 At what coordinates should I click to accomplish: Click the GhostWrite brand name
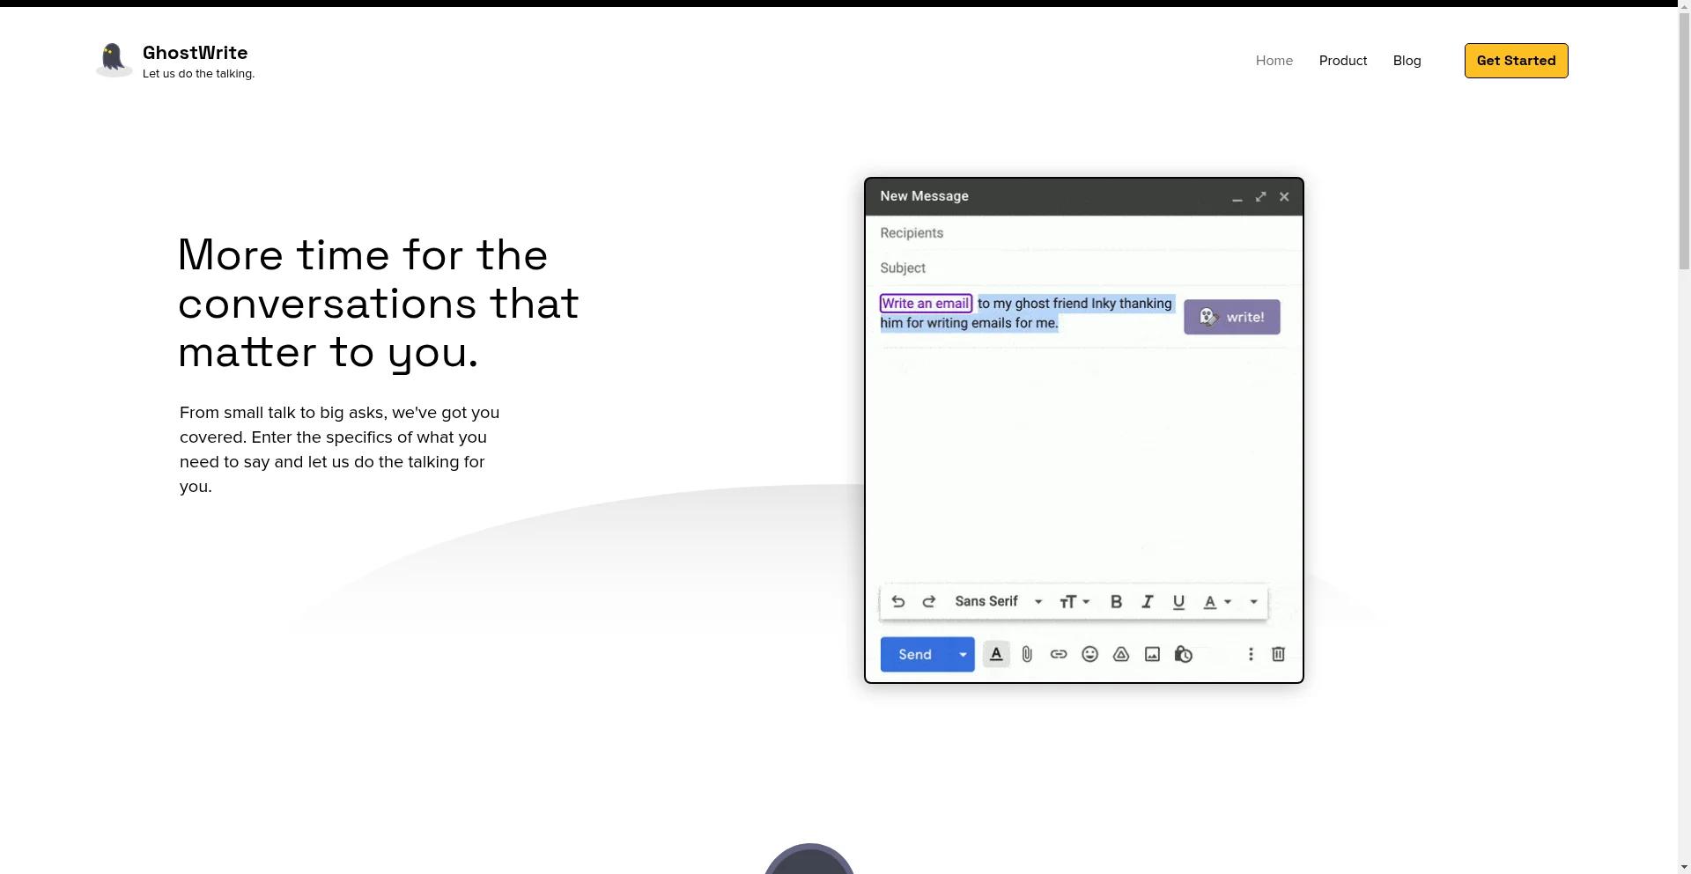[x=195, y=53]
